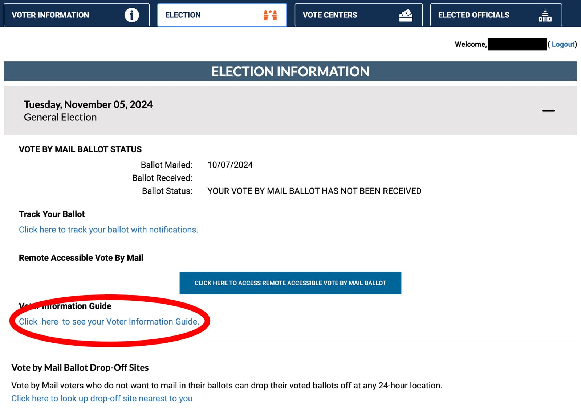Click the Track Your Ballot heading
The height and width of the screenshot is (408, 581).
(52, 214)
